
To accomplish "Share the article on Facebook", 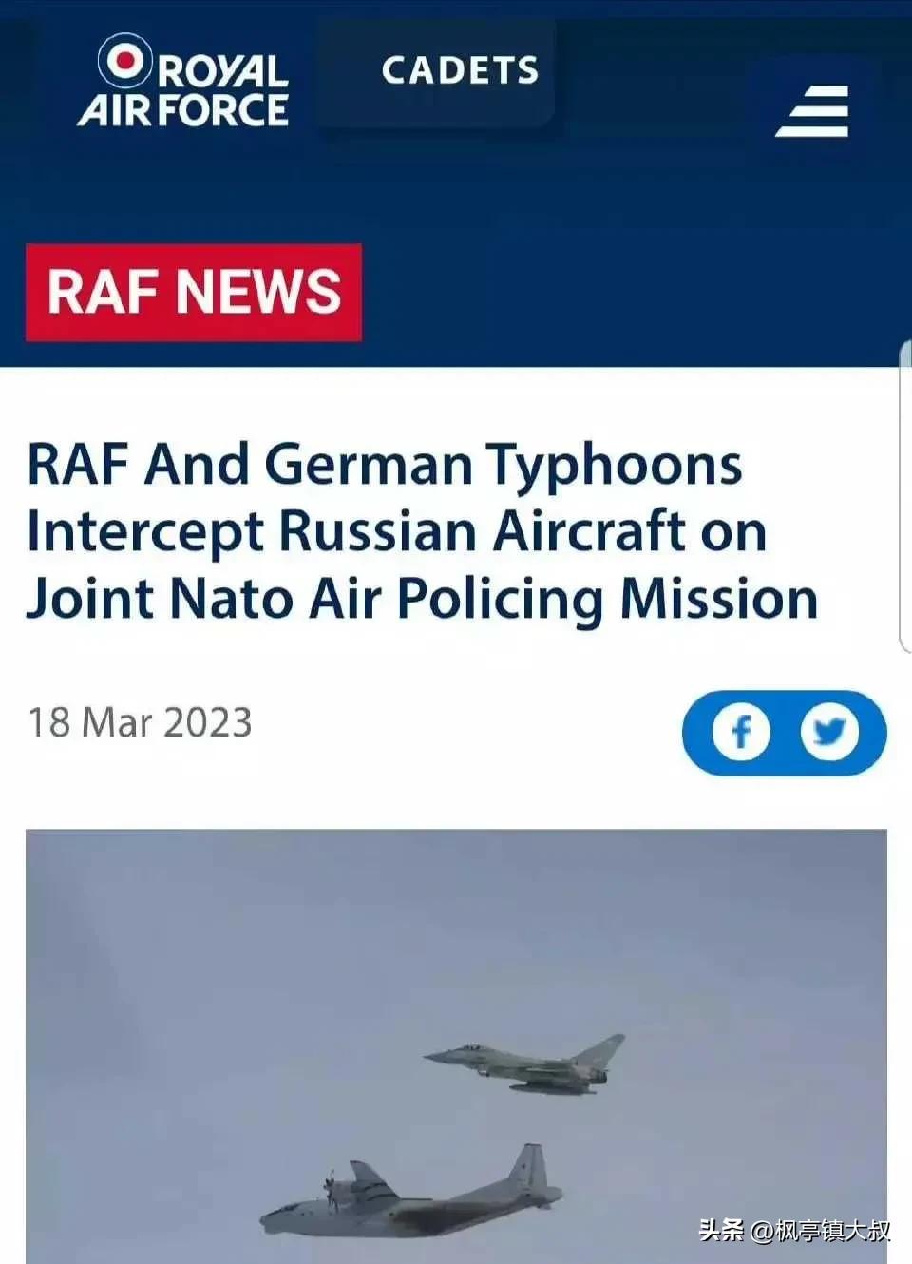I will 741,732.
